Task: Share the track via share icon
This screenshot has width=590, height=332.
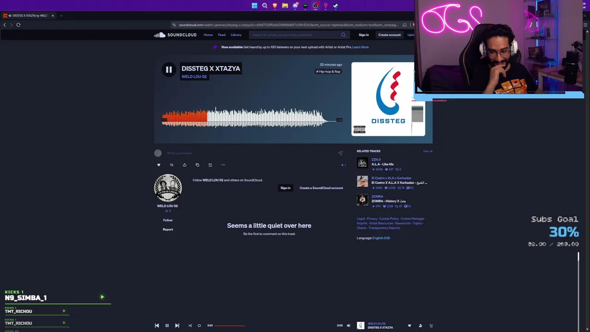Action: tap(184, 165)
